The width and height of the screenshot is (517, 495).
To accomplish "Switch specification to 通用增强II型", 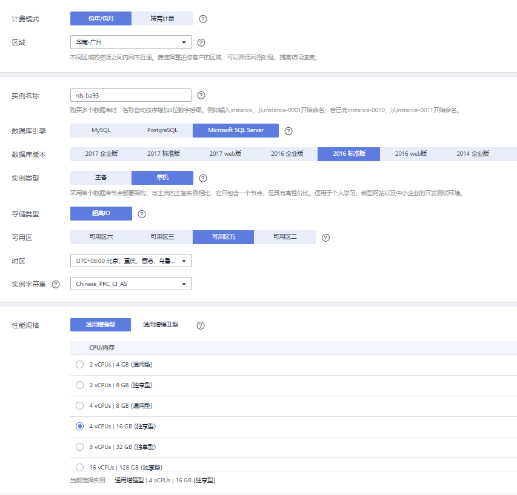I will pos(161,325).
